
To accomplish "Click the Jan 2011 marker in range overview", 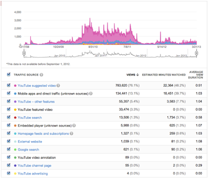I will tap(100, 56).
